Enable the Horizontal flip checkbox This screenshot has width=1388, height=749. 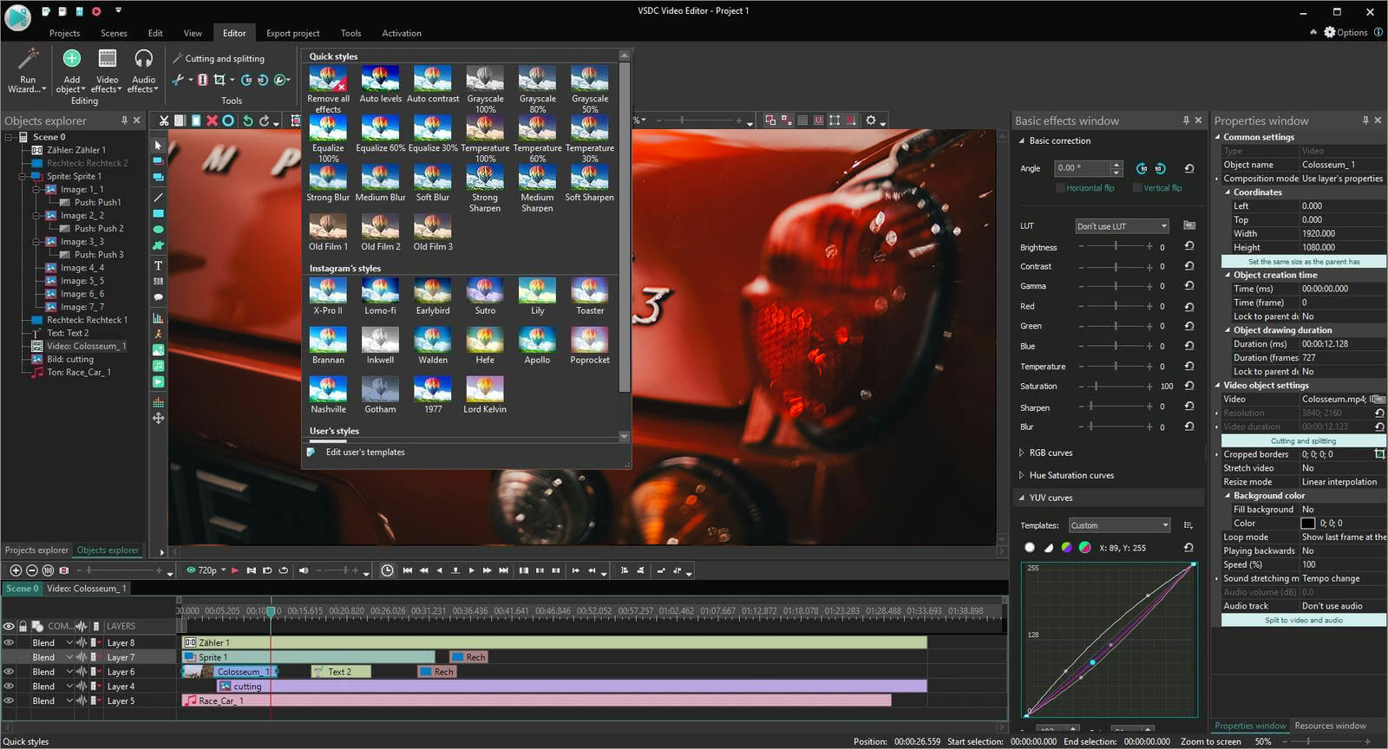coord(1060,188)
